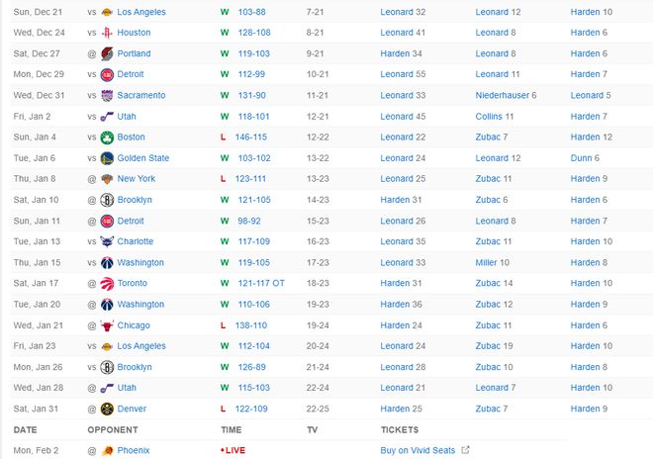The width and height of the screenshot is (653, 459).
Task: Select the Toronto Raptors logo
Action: click(x=107, y=283)
